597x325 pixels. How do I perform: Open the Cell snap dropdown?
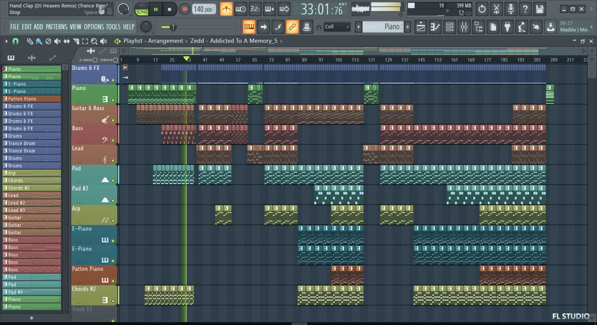tap(337, 27)
